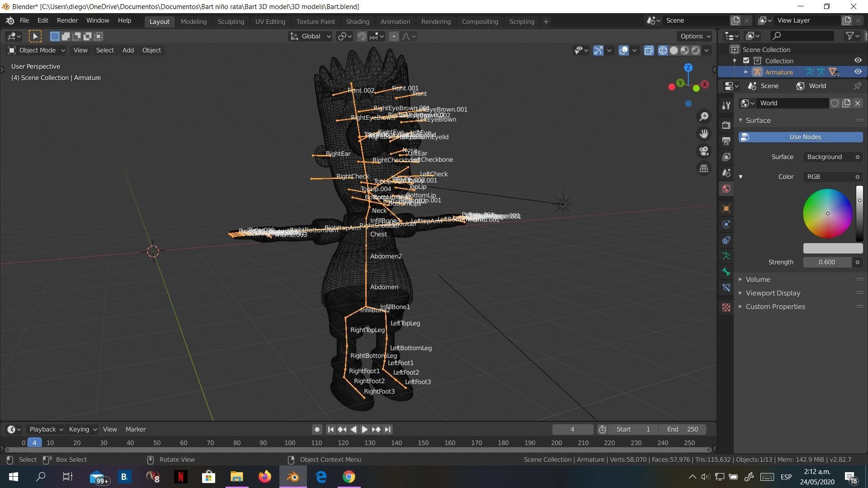Toggle the camera view icon
This screenshot has height=488, width=868.
(704, 151)
